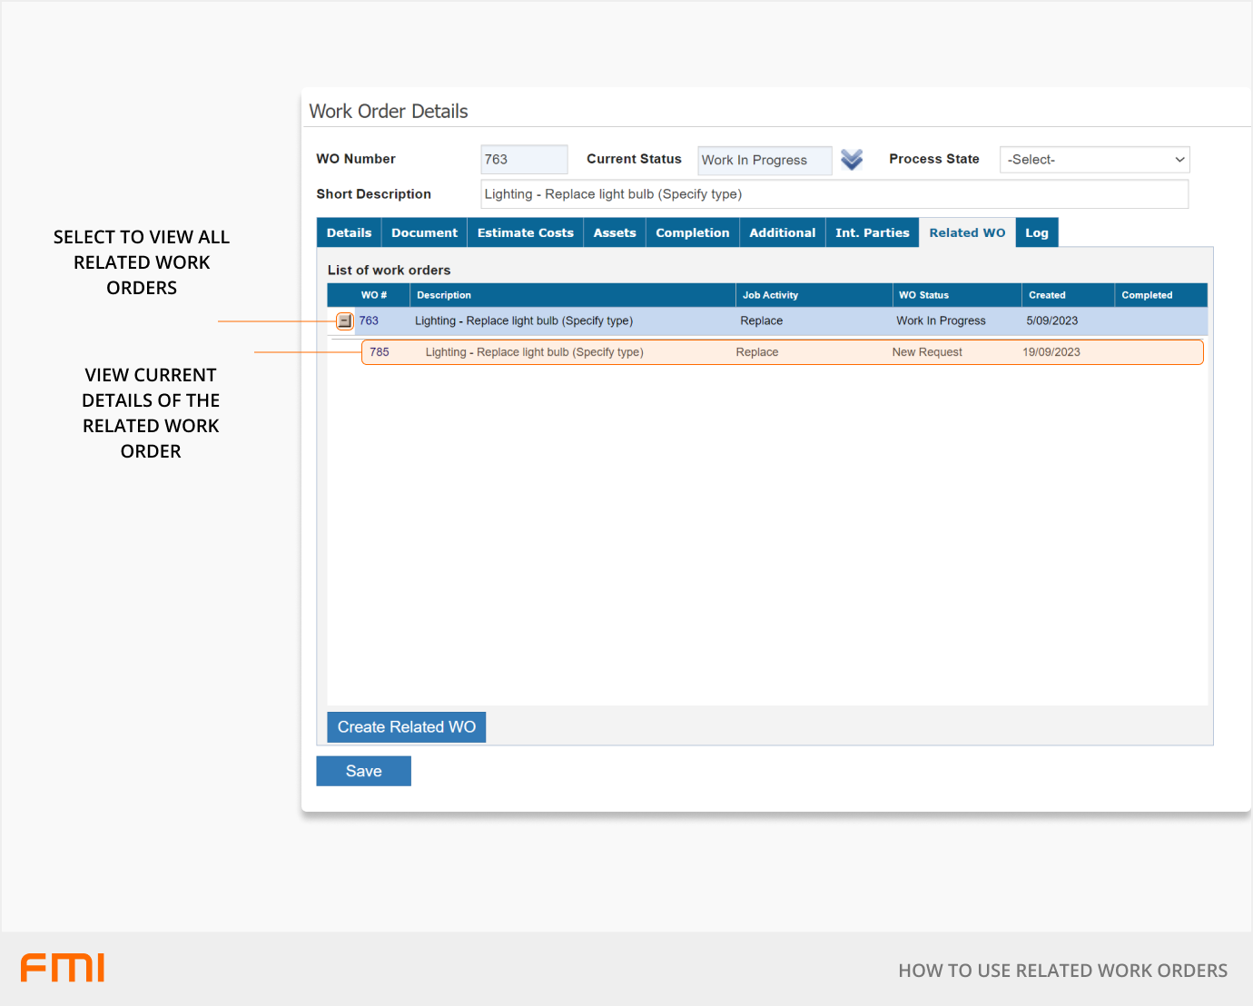This screenshot has height=1006, width=1253.
Task: Select the Assets tab
Action: 615,233
